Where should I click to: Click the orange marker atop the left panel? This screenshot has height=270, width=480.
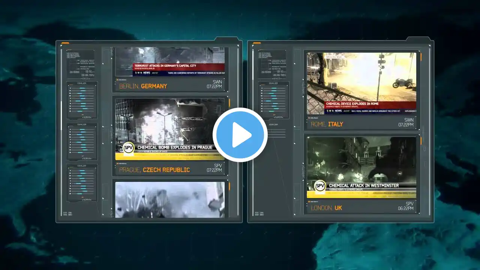point(65,43)
